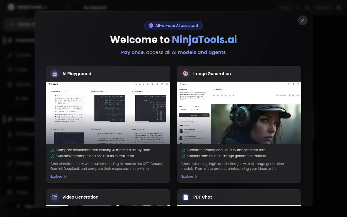Click the AI Playground robot icon
347x217 pixels.
tap(55, 74)
